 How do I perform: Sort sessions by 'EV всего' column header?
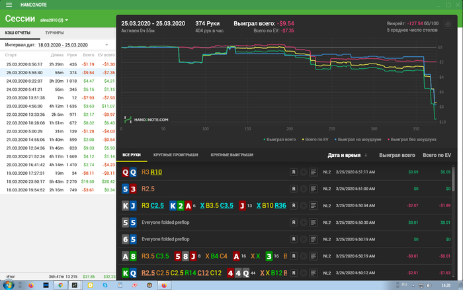pyautogui.click(x=106, y=55)
